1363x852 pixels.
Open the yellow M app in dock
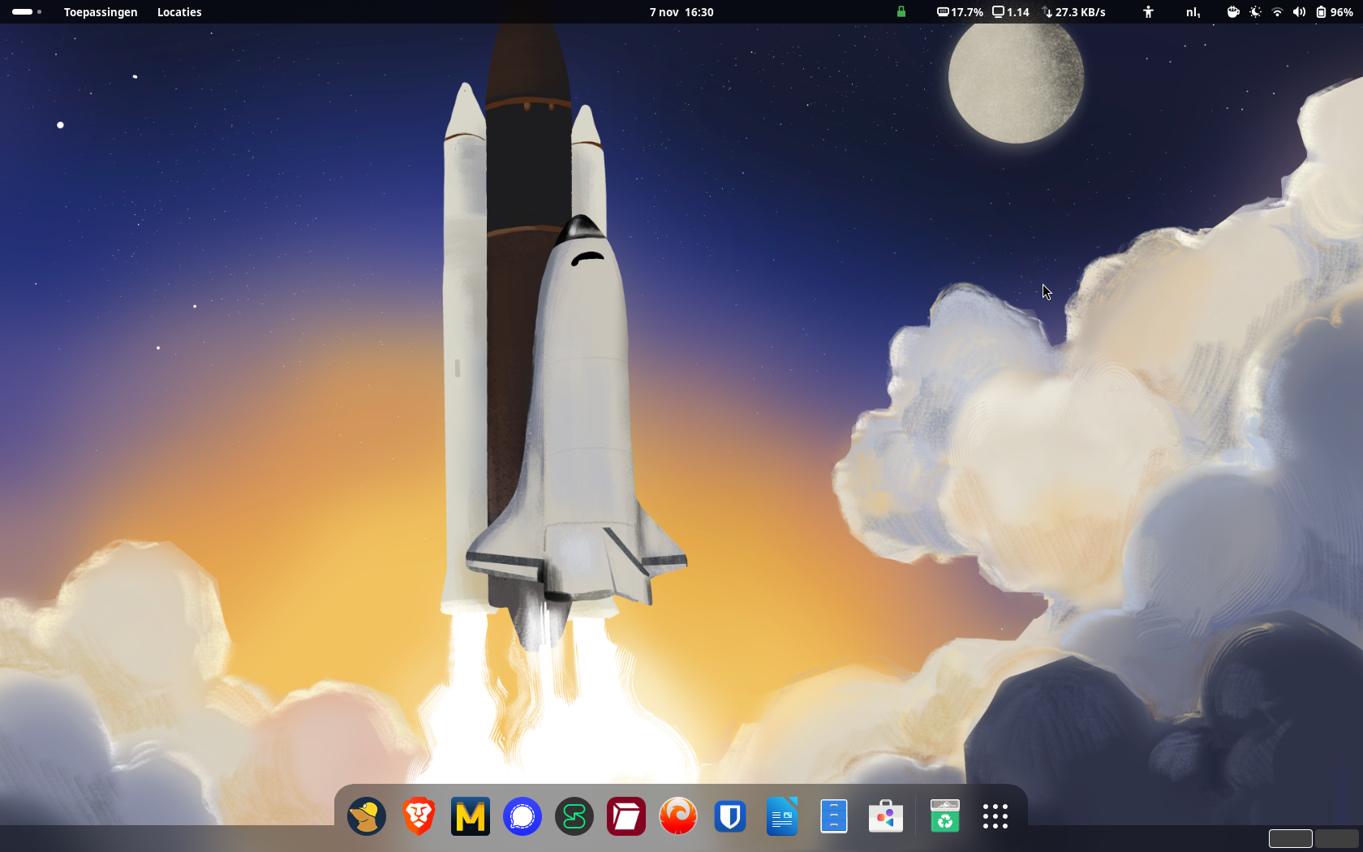click(471, 816)
